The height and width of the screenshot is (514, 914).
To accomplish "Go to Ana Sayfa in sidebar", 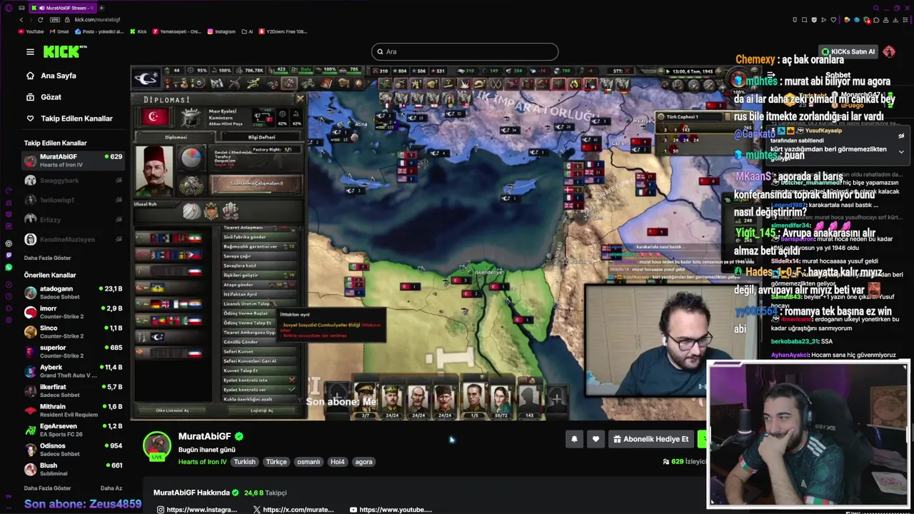I will click(x=59, y=76).
